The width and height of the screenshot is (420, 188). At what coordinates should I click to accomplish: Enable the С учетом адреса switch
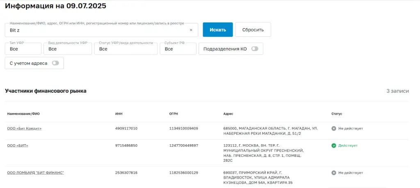(x=55, y=63)
